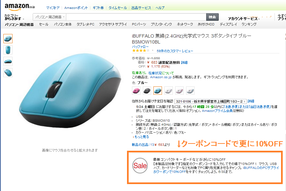The image size is (286, 191).
Task: Open the search category dropdown パソコン・周辺機器
Action: pyautogui.click(x=49, y=17)
